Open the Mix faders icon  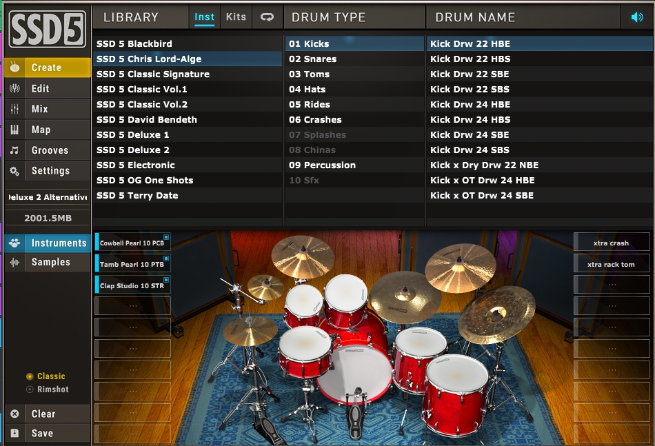tap(14, 109)
